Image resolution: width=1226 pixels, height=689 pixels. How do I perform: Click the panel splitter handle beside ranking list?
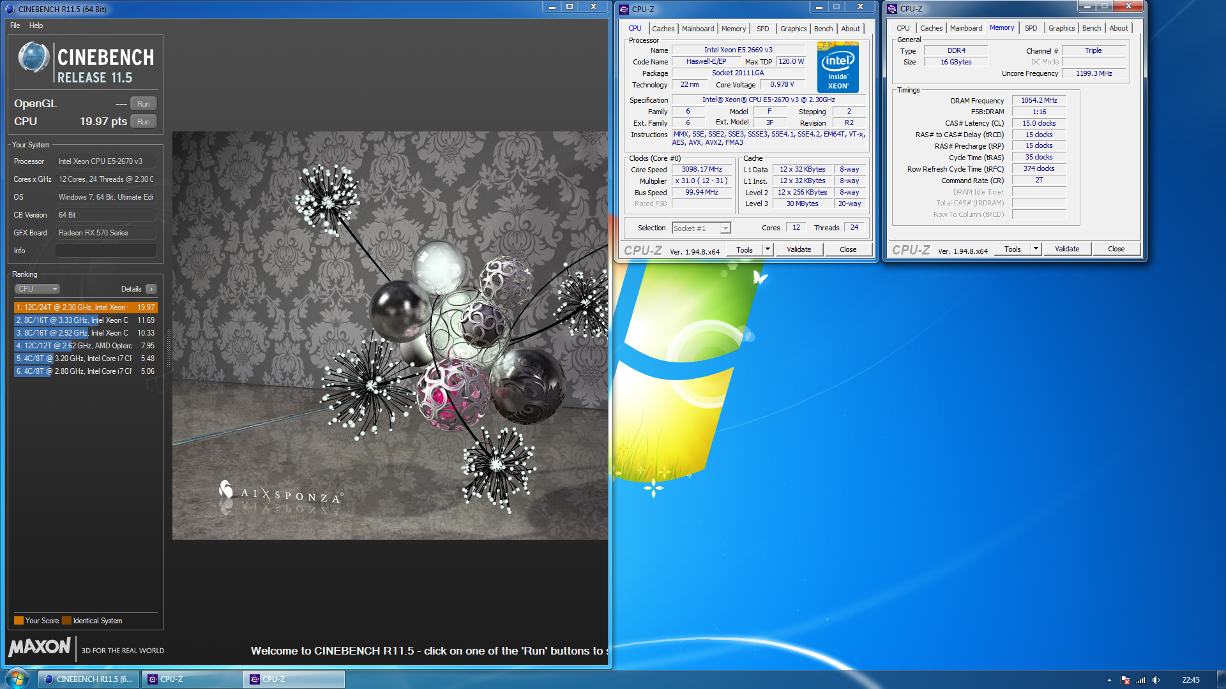pyautogui.click(x=169, y=348)
